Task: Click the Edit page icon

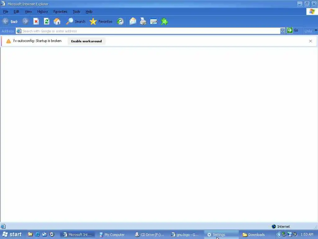Action: (154, 21)
